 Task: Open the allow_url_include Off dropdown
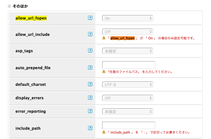pyautogui.click(x=128, y=32)
